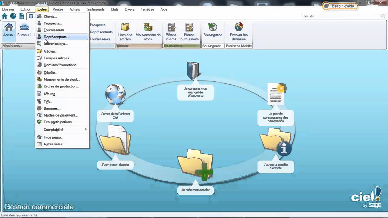Screen dimensions: 388x218
Task: Select Infos perso... menu entry
Action: (62, 137)
